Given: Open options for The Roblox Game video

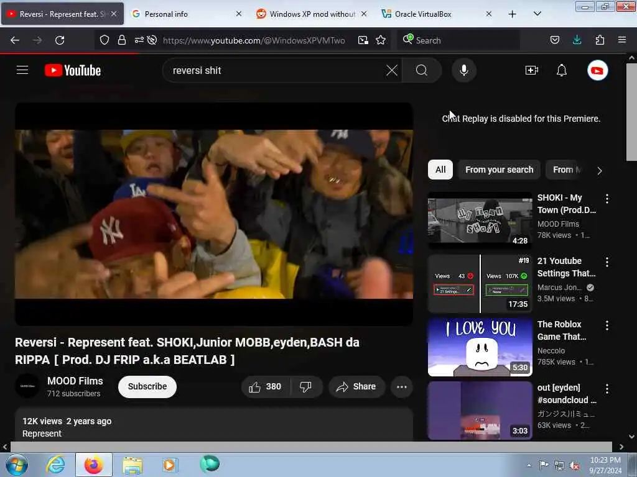Looking at the screenshot, I should click(607, 325).
